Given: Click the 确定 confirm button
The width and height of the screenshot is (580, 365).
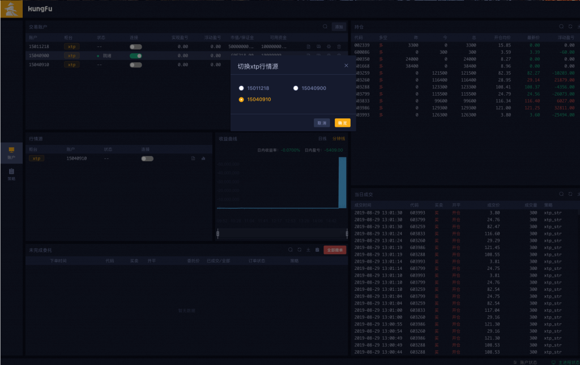Looking at the screenshot, I should (x=343, y=123).
